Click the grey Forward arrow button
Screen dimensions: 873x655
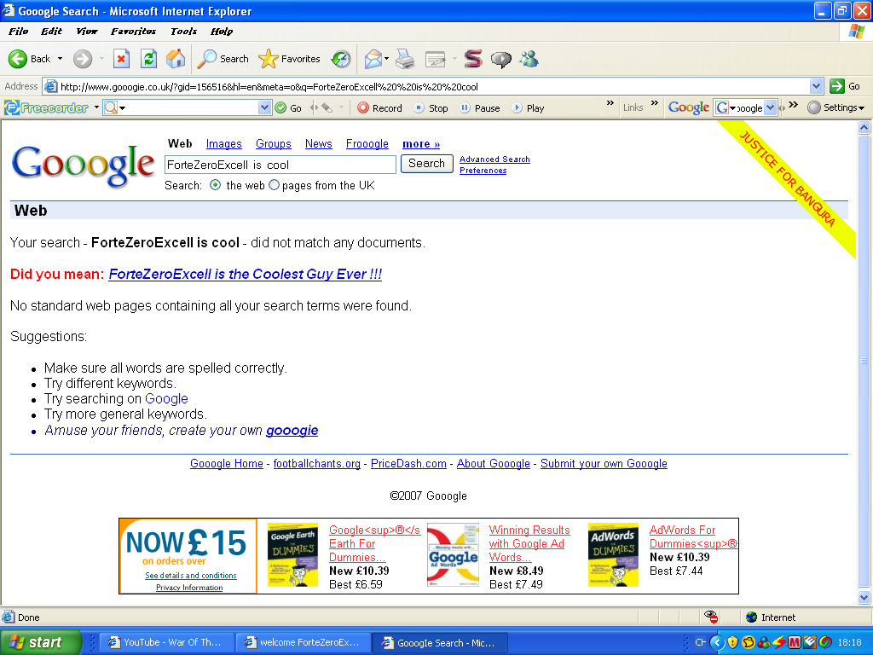(x=83, y=59)
